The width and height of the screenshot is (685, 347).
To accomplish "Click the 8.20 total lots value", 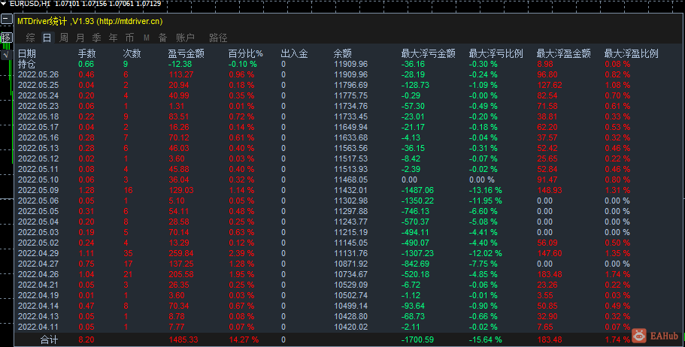I will (86, 339).
